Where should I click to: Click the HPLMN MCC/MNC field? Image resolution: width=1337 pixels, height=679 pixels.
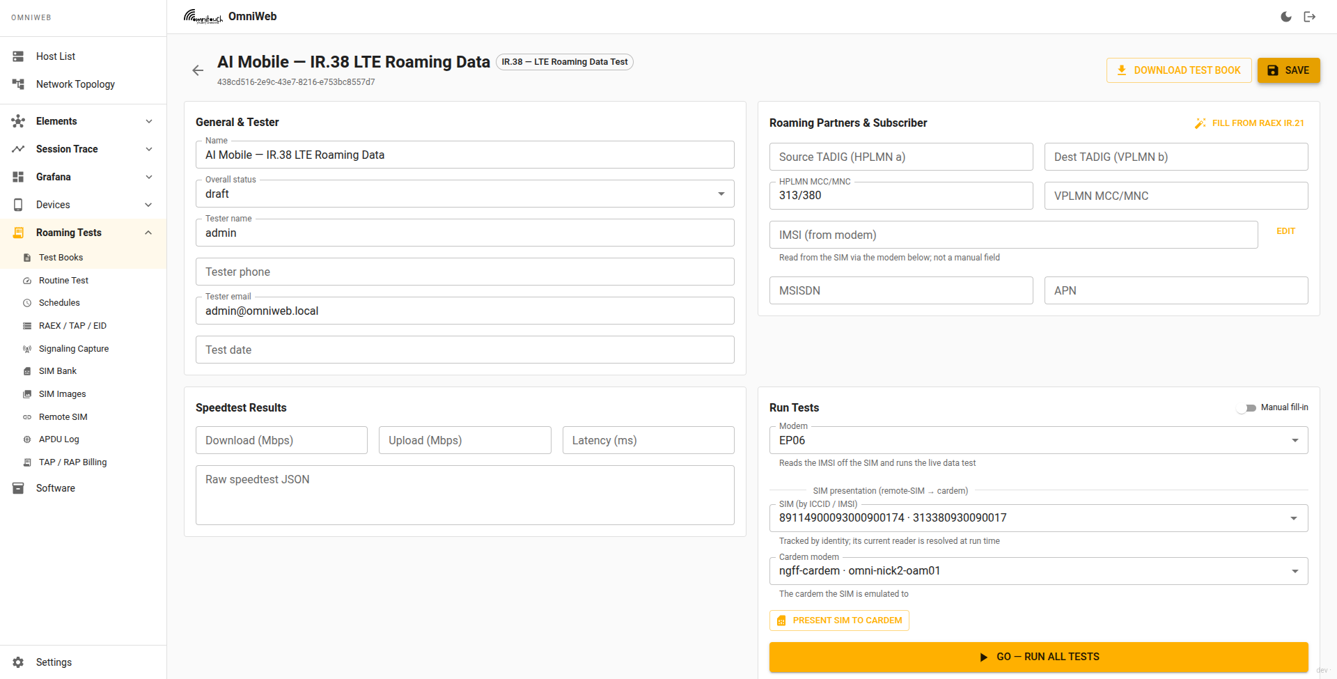pyautogui.click(x=901, y=196)
